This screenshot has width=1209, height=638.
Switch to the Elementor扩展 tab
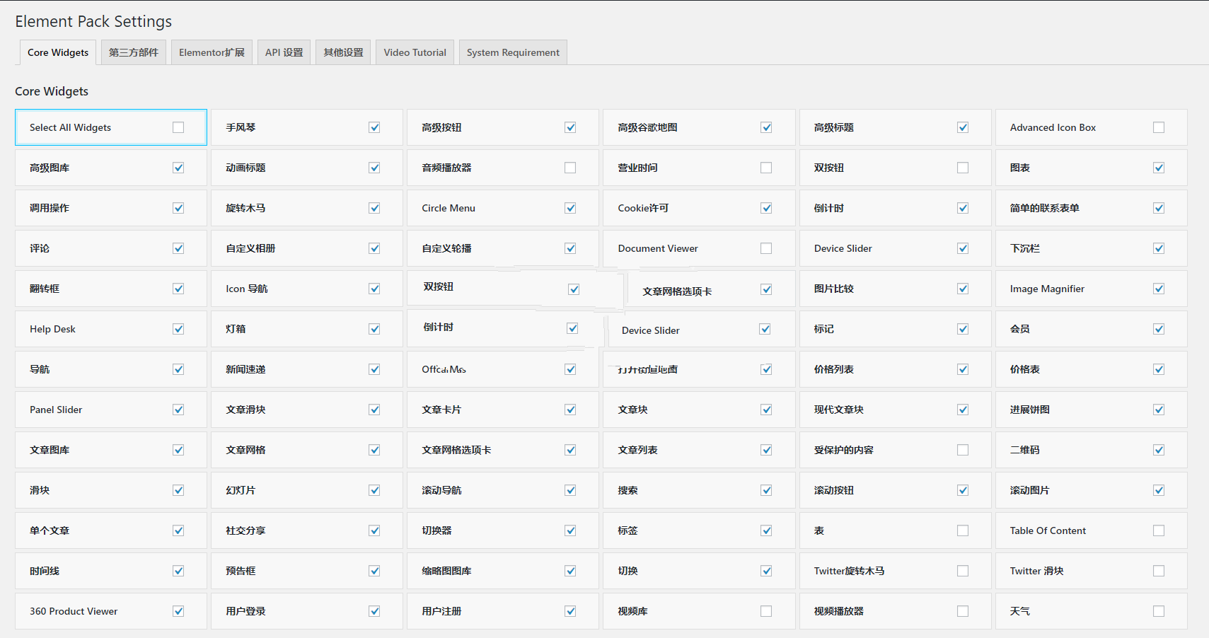(212, 52)
